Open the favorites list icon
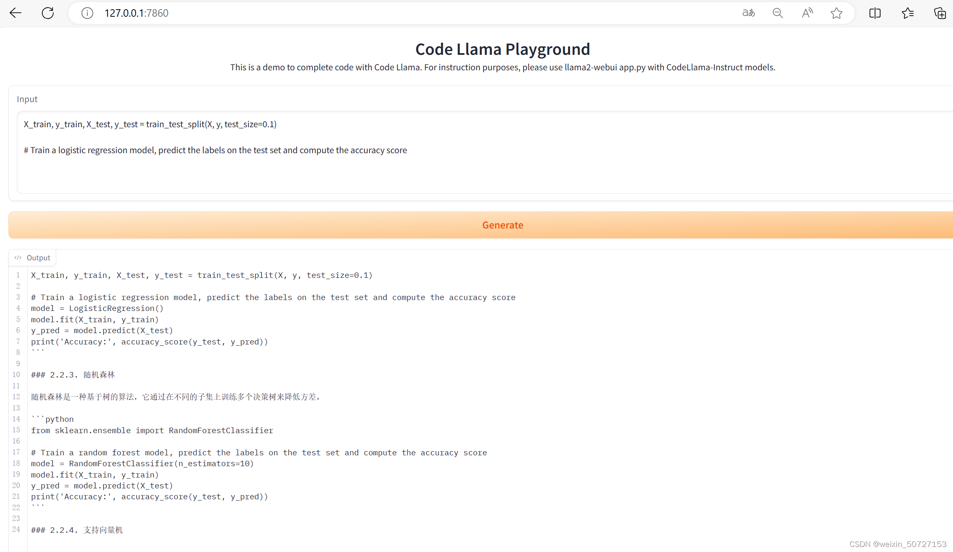 (x=908, y=13)
